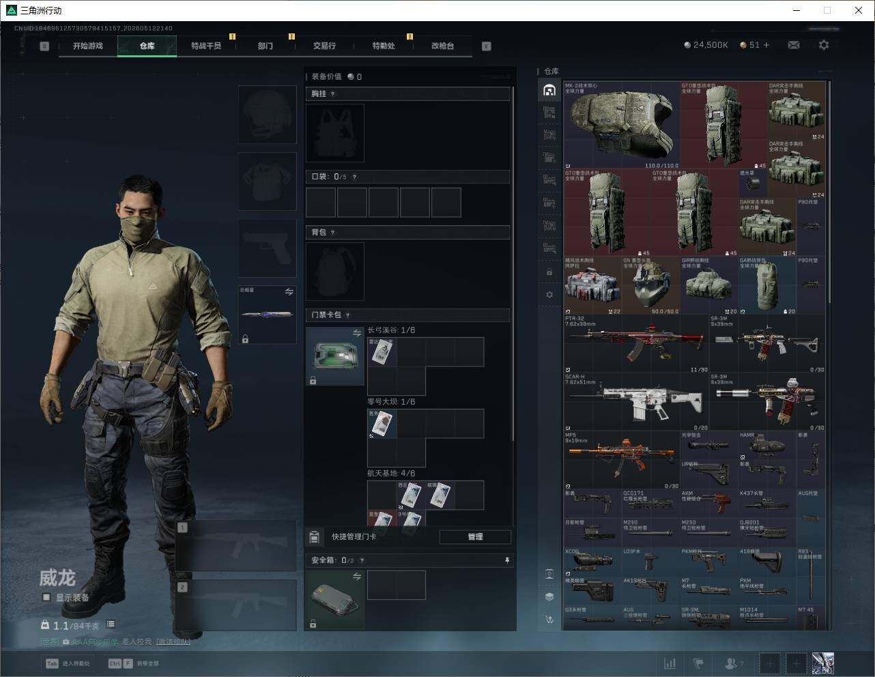Screen dimensions: 875x677
Task: Click the warehouse container icon above stack icon
Action: pos(549,574)
